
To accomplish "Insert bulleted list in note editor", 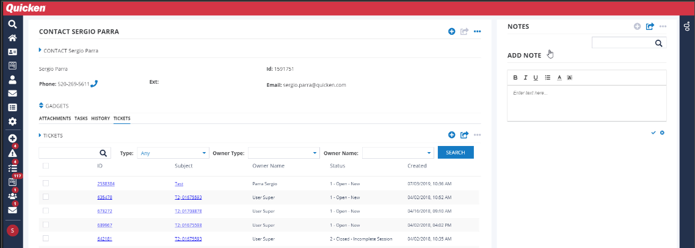I will click(x=547, y=78).
